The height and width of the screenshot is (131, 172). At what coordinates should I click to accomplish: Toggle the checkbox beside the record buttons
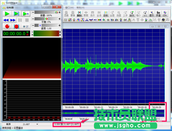coord(27,27)
